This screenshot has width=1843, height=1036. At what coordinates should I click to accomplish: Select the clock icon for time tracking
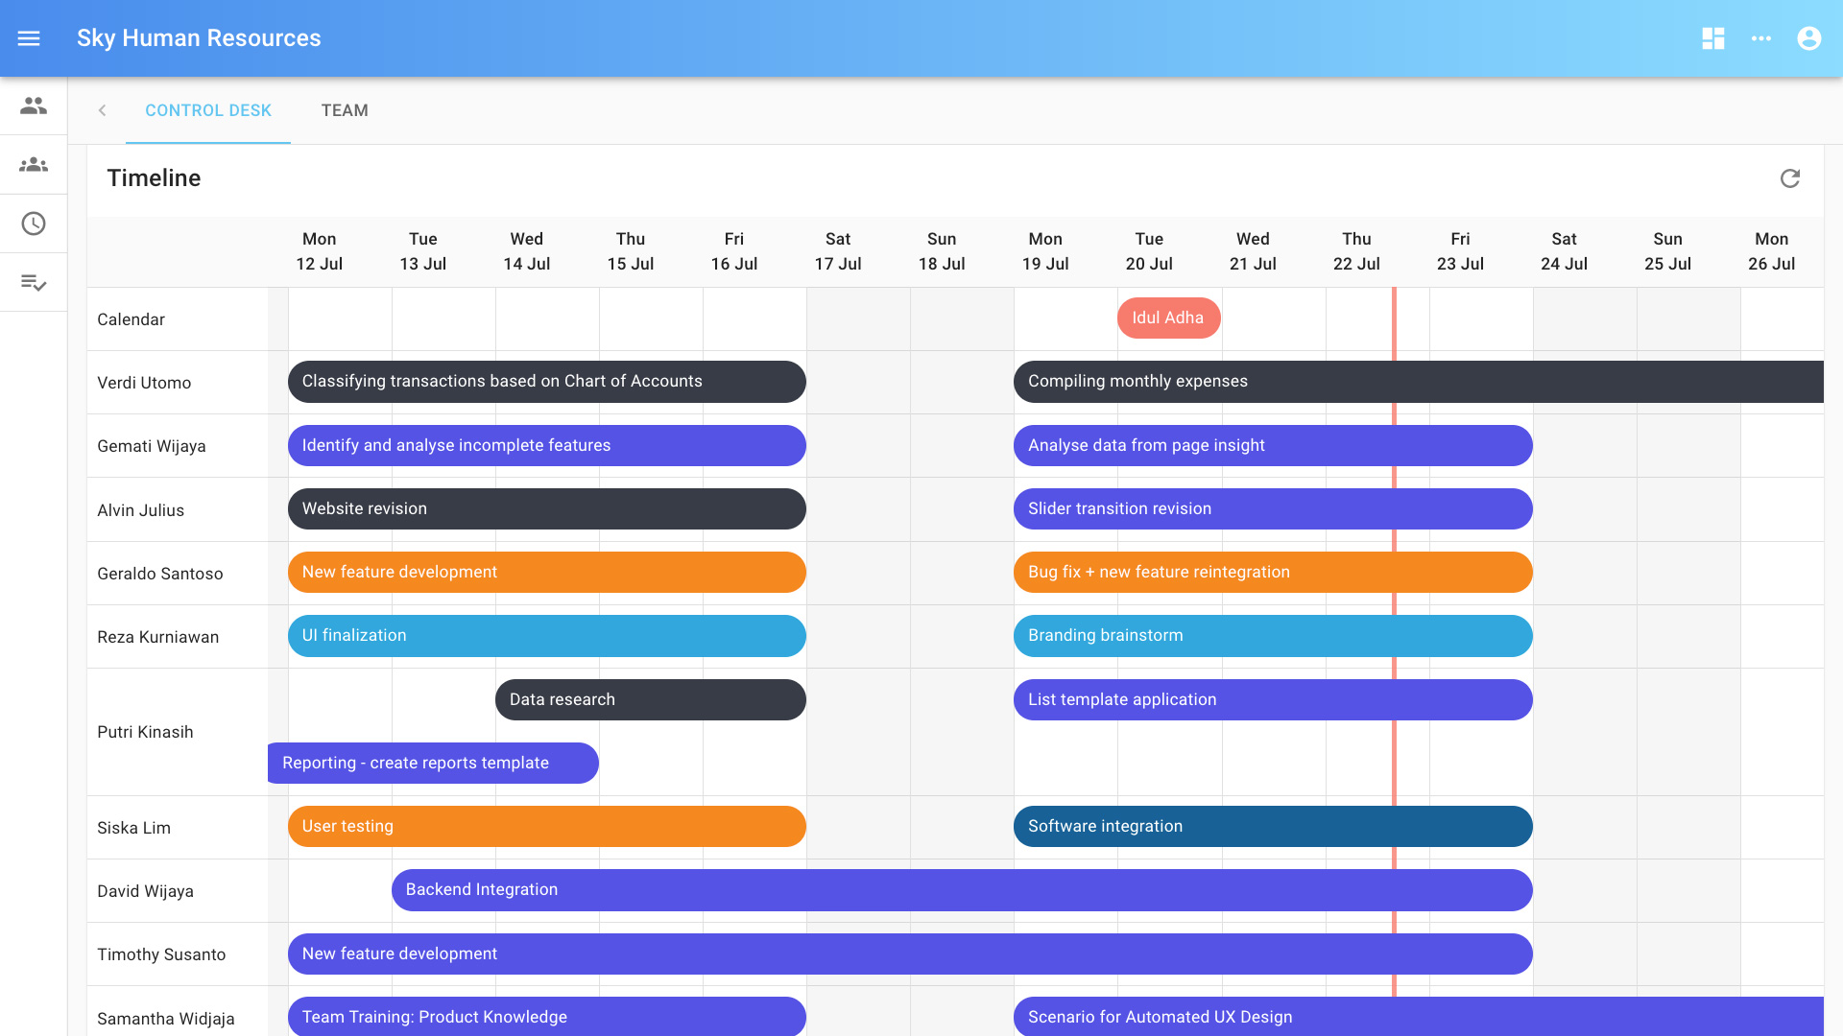[x=34, y=224]
